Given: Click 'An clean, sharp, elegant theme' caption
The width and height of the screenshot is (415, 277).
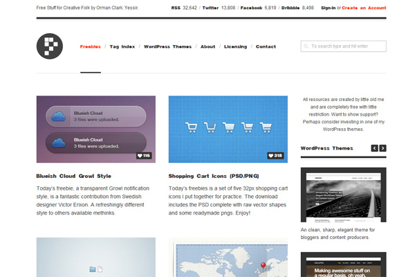Looking at the screenshot, I should coord(338,233).
